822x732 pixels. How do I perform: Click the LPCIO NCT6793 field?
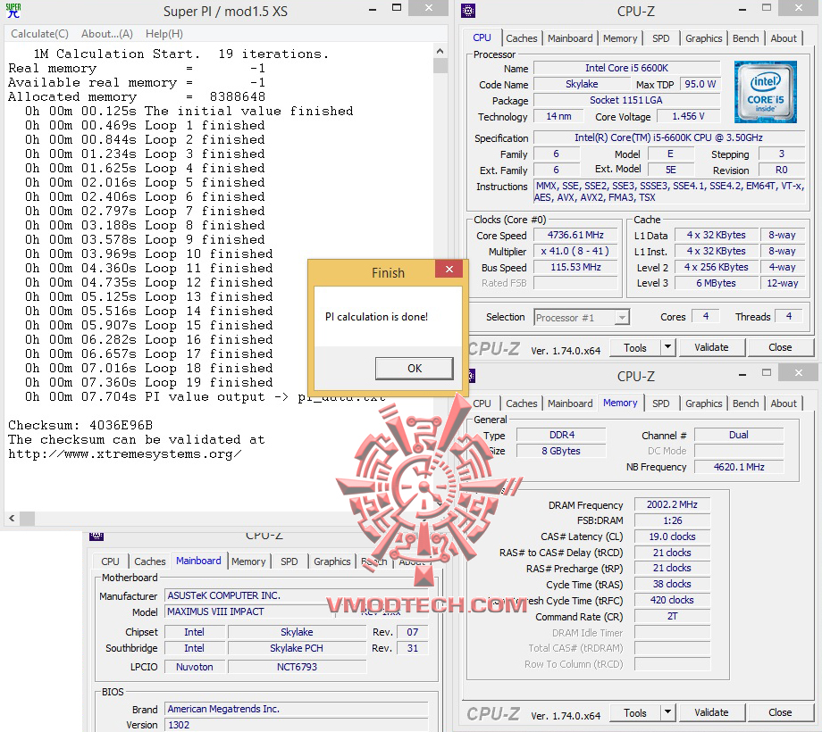[x=297, y=667]
